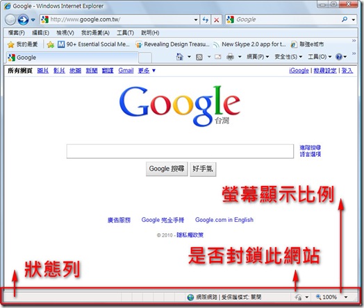Click the Google search provider box
364x308 pixels.
coord(284,19)
